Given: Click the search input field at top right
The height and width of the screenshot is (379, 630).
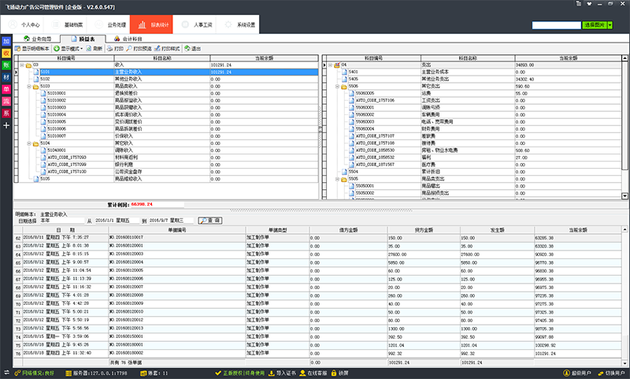Looking at the screenshot, I should pos(556,26).
